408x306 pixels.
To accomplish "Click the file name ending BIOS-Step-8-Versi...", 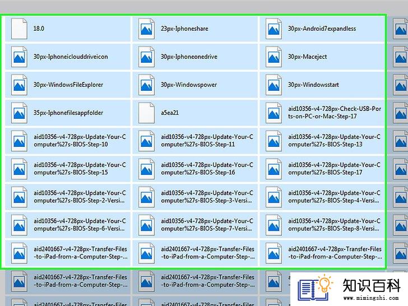I will (x=335, y=225).
